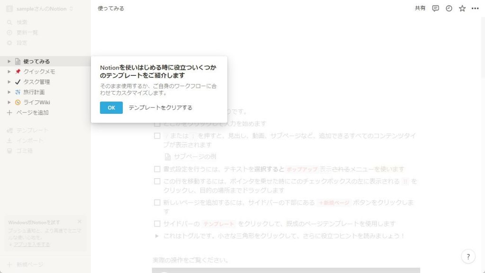485x273 pixels.
Task: Expand the これはトグルです toggle triangle
Action: pyautogui.click(x=157, y=236)
